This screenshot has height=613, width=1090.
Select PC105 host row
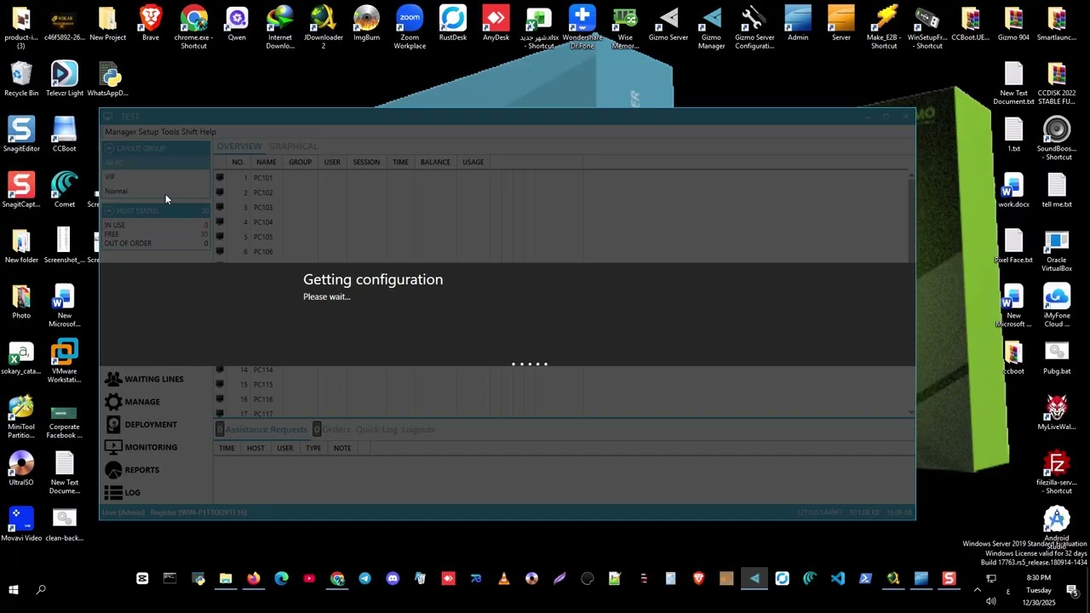(x=562, y=237)
